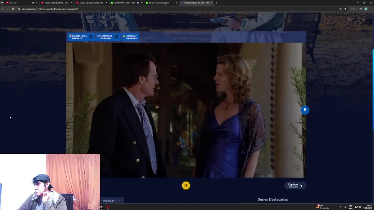Click the video player frame
This screenshot has height=210, width=374.
coord(186,110)
